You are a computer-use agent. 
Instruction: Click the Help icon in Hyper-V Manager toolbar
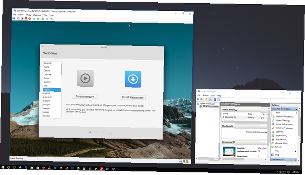point(215,100)
